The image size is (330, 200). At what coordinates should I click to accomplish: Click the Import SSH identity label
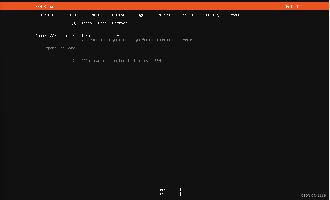pyautogui.click(x=56, y=36)
